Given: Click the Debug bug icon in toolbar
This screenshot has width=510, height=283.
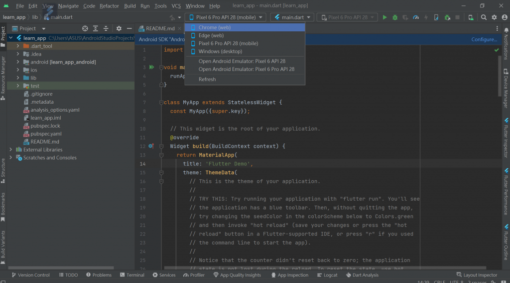Looking at the screenshot, I should coord(395,17).
